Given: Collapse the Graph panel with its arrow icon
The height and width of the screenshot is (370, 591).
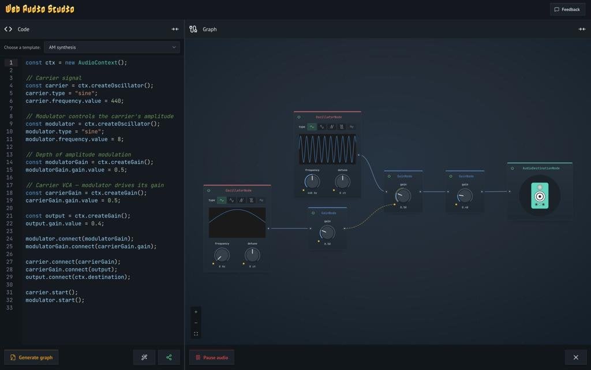Looking at the screenshot, I should pos(582,28).
